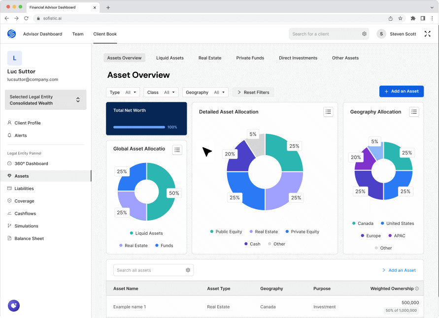Click the Reset Filters button
This screenshot has width=439, height=318.
[x=253, y=93]
